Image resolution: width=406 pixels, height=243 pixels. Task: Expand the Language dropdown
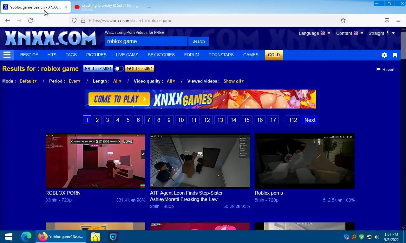[315, 33]
